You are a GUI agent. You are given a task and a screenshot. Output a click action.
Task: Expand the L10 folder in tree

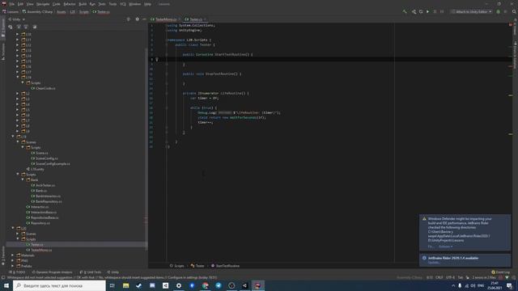coord(18,34)
